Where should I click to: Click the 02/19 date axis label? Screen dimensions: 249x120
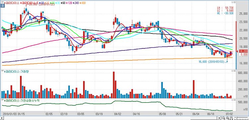pos(64,114)
